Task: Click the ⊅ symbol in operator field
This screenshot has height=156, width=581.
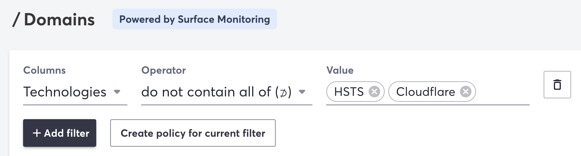Action: click(284, 93)
